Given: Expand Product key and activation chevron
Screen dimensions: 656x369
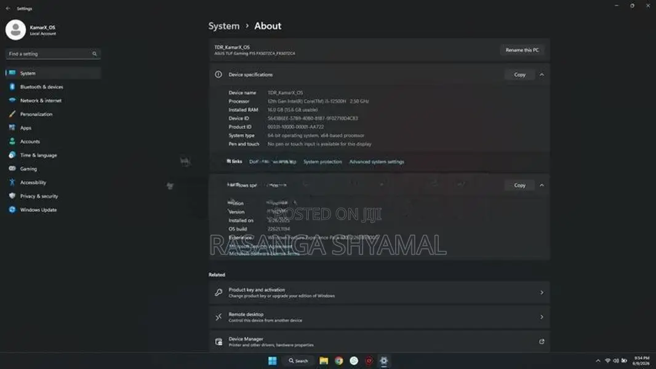Looking at the screenshot, I should pyautogui.click(x=542, y=293).
